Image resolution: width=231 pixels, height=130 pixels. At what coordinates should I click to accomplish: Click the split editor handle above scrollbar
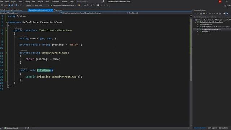coord(191,16)
